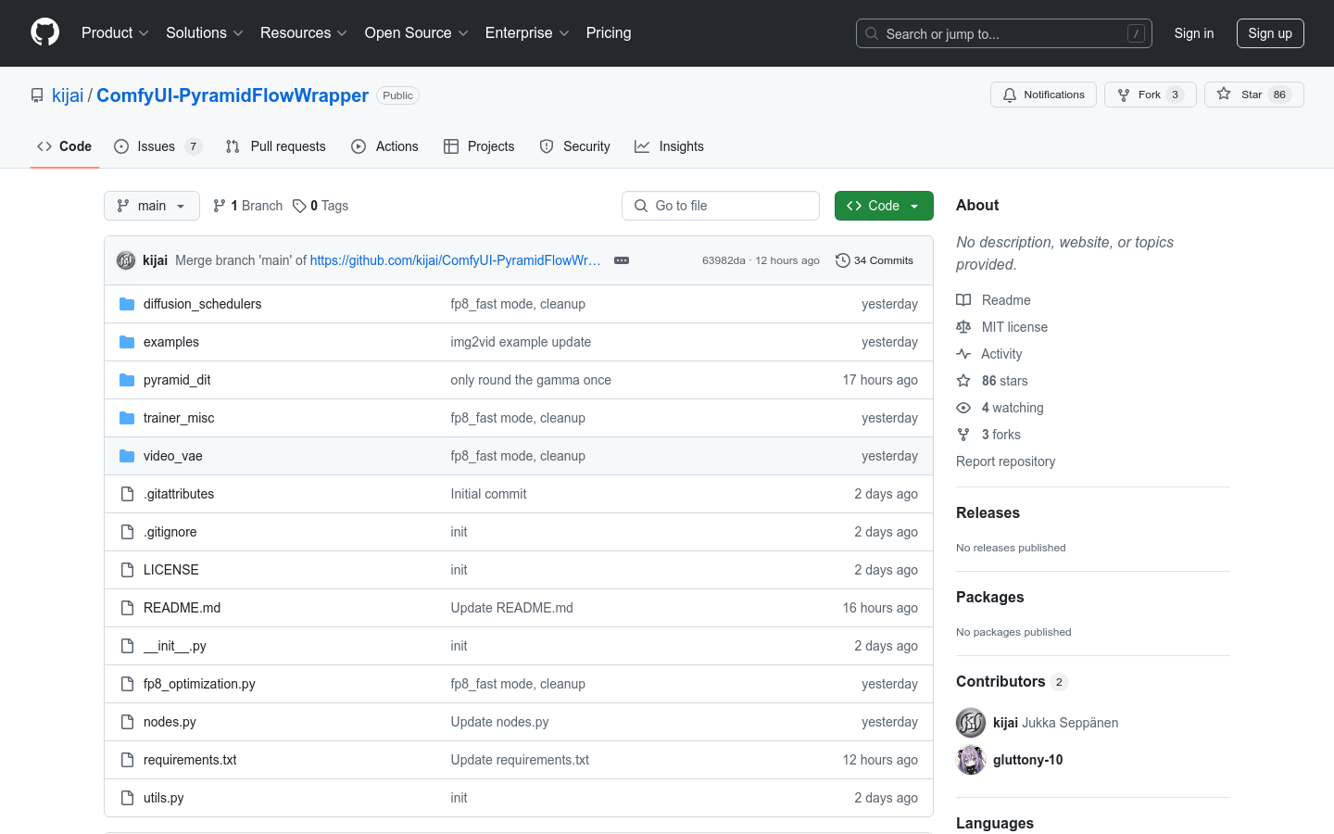Switch to the Issues tab

157,146
